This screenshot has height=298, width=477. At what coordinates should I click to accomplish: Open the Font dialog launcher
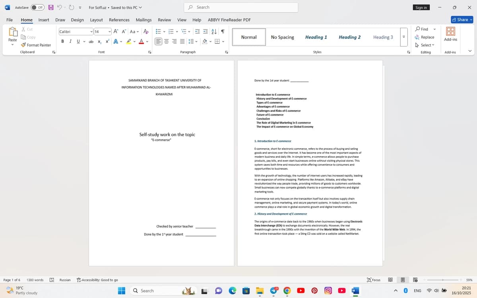[150, 52]
